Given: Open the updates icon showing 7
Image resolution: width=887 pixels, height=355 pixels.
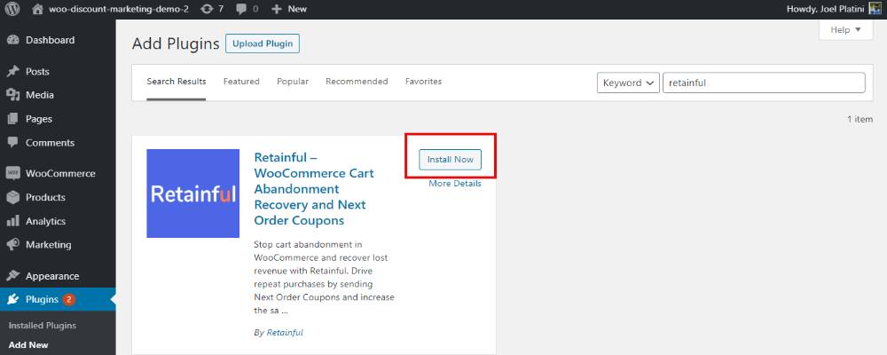Looking at the screenshot, I should pos(207,9).
